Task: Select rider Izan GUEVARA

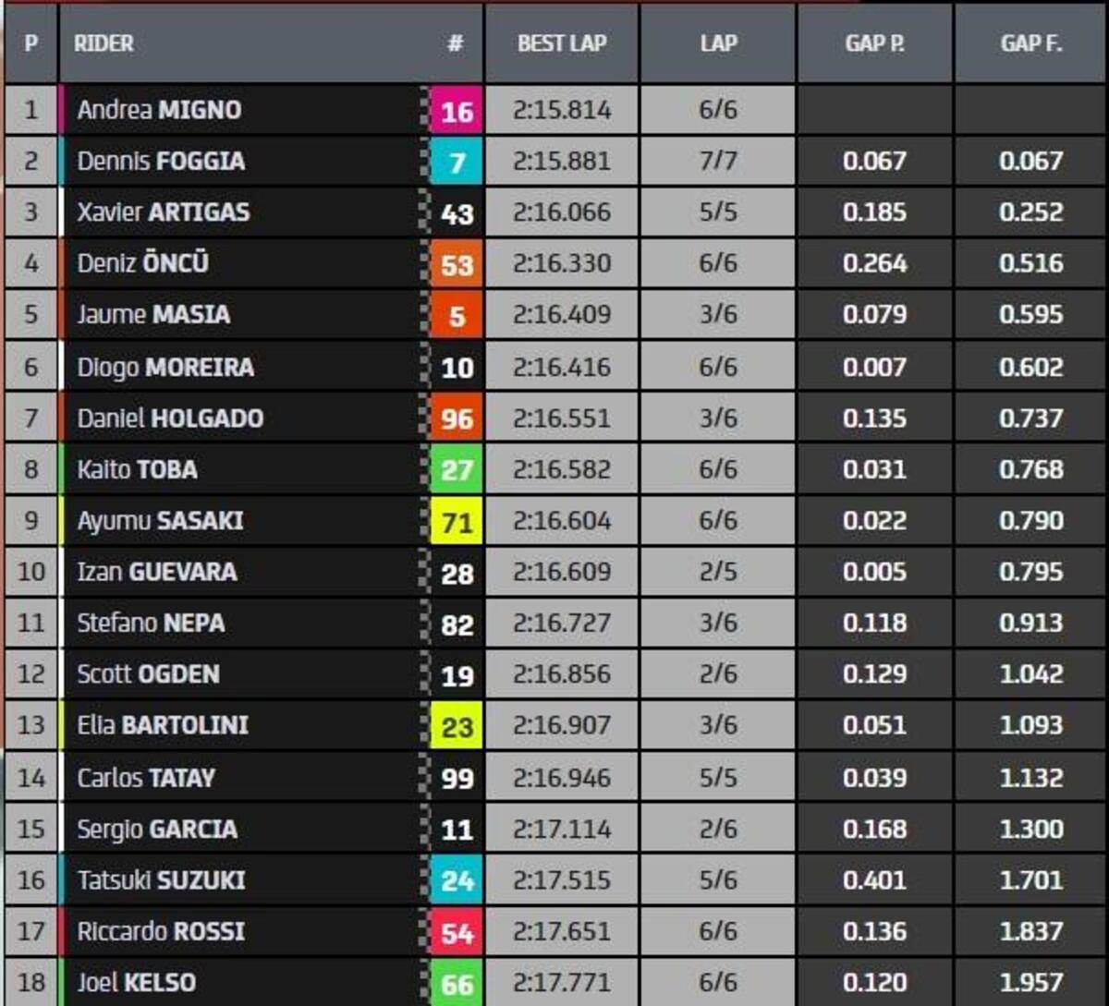Action: [x=157, y=572]
